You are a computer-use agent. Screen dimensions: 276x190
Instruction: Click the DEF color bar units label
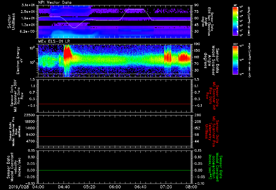249,60
